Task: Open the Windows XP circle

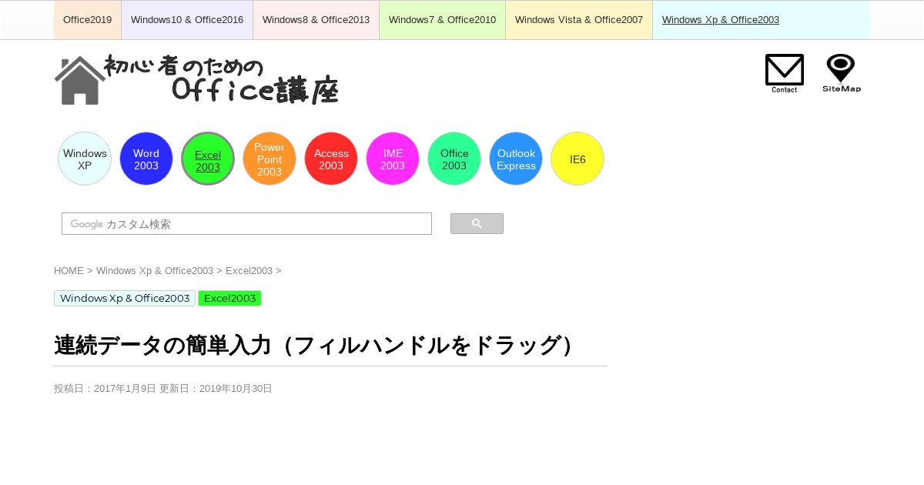Action: [85, 159]
